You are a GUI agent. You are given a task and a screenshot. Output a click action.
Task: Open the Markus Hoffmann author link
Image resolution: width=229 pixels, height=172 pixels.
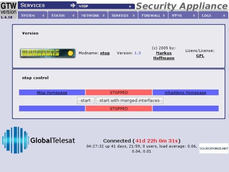pyautogui.click(x=164, y=56)
